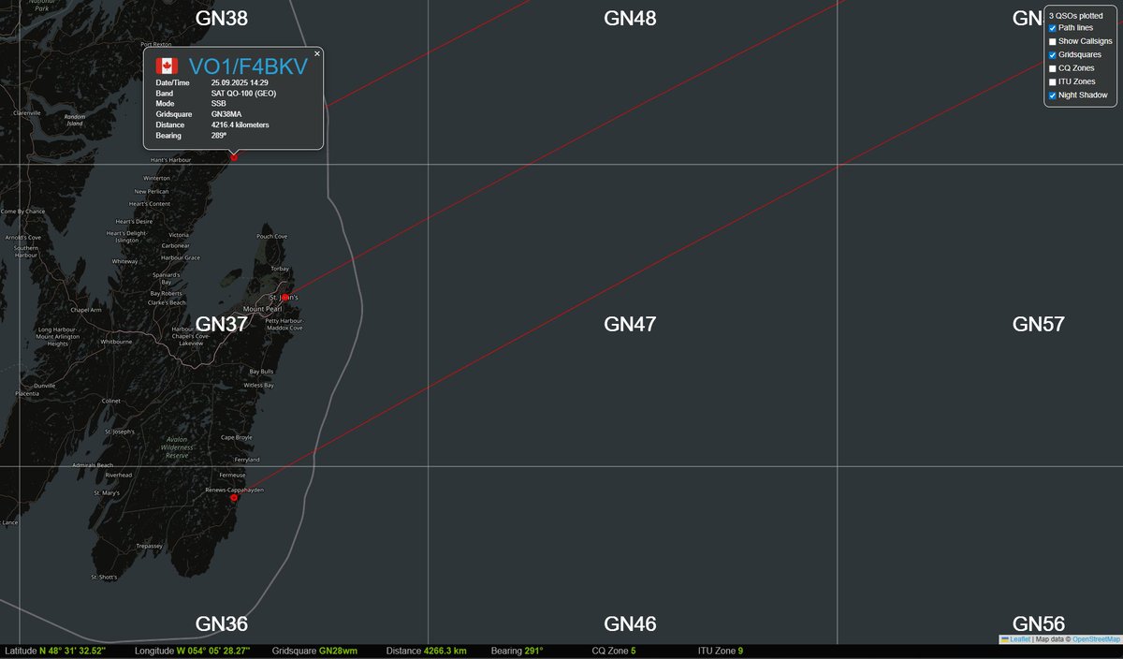Disable the Night Shadow overlay
Viewport: 1123px width, 659px height.
1052,95
